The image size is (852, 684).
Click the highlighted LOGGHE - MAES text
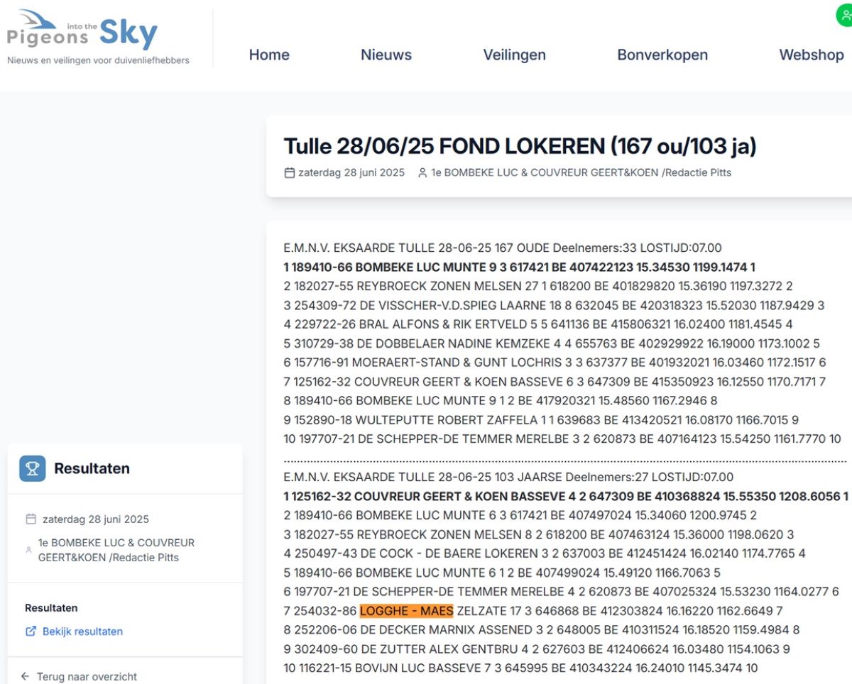pyautogui.click(x=406, y=611)
